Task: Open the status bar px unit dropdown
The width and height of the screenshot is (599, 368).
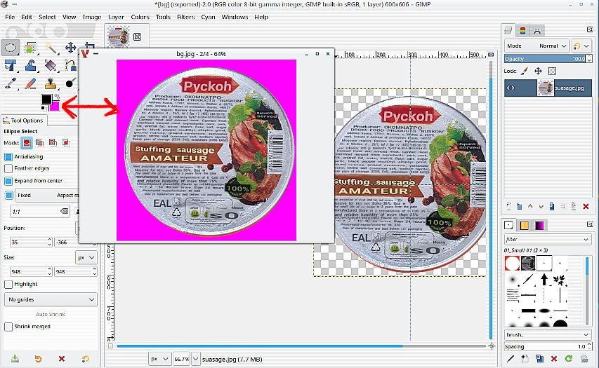Action: tap(159, 359)
